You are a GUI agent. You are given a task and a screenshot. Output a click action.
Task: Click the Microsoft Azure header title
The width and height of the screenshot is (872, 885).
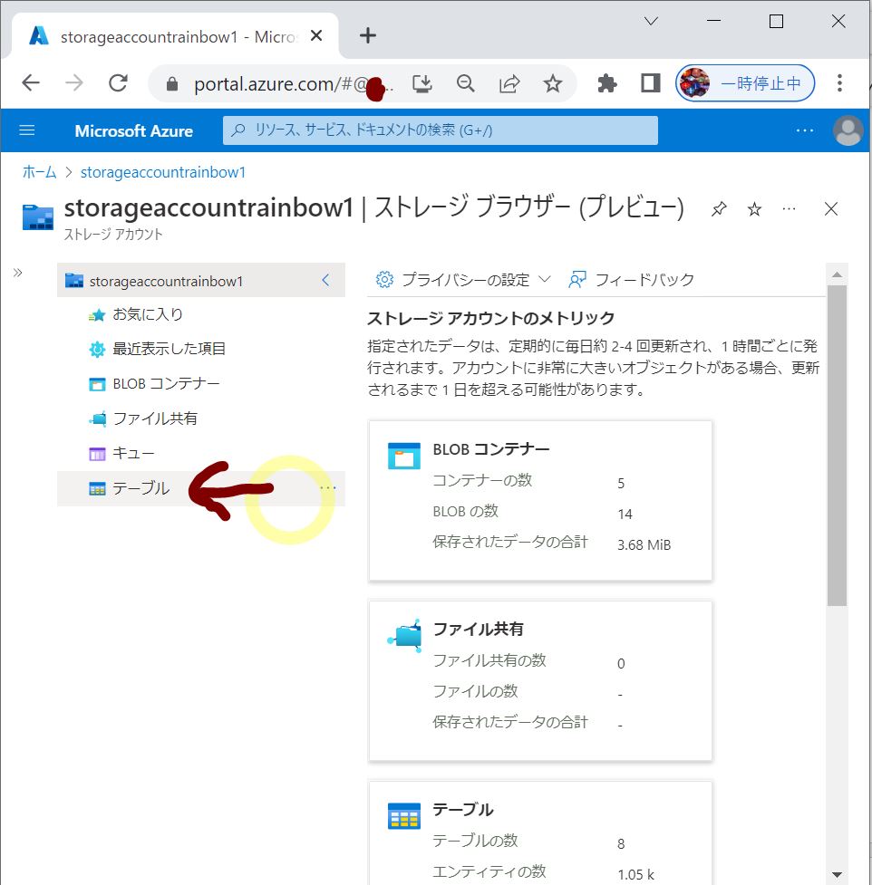pyautogui.click(x=134, y=131)
